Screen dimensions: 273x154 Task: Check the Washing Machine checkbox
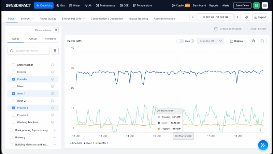click(x=13, y=122)
